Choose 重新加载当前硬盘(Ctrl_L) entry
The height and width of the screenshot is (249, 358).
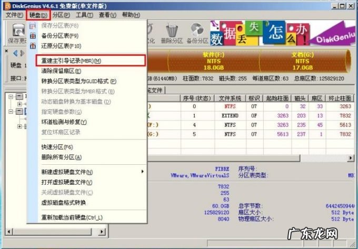click(x=72, y=217)
